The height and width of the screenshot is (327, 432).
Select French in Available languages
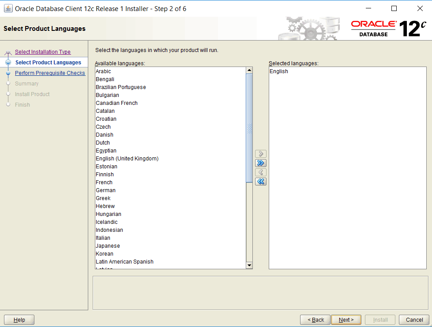pyautogui.click(x=170, y=182)
